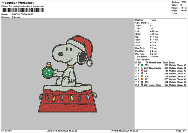Select the 'Colorway 1' value
The width and height of the screenshot is (188, 133).
(x=16, y=17)
